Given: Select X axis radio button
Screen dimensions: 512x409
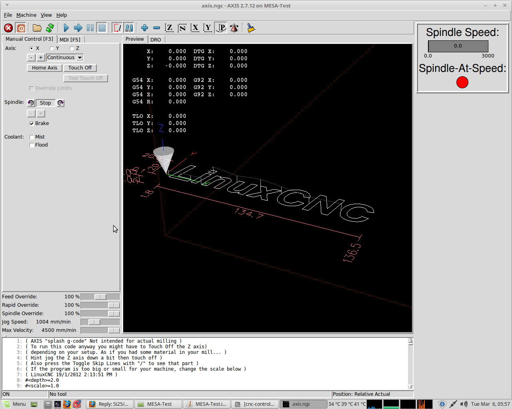Looking at the screenshot, I should 32,48.
